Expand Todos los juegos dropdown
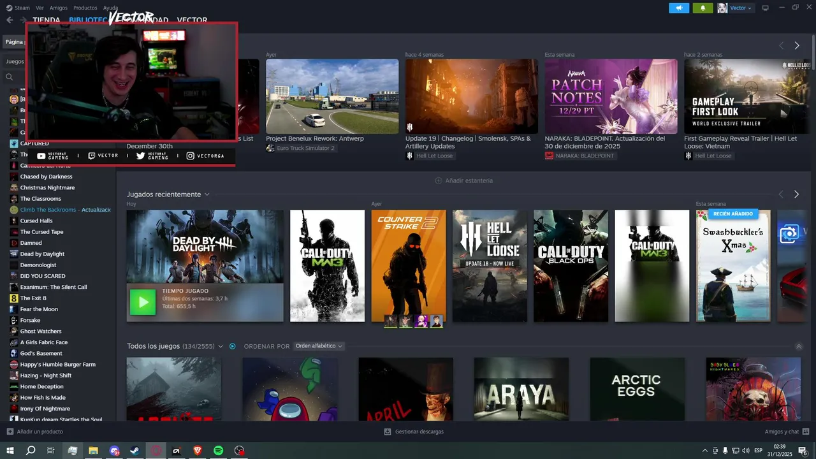816x459 pixels. tap(221, 346)
